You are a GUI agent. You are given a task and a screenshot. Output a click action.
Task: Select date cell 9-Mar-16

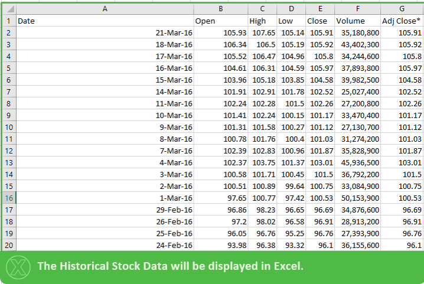tap(105, 127)
